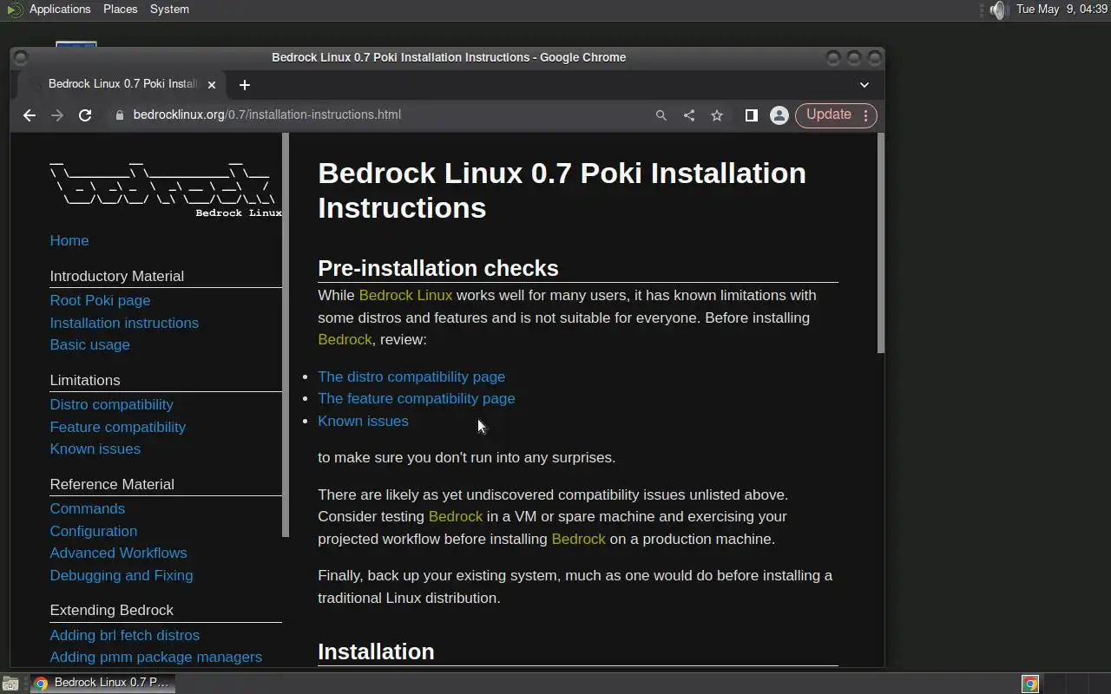Click the Pre-installation checks heading
Screen dimensions: 1111x694
[437, 268]
